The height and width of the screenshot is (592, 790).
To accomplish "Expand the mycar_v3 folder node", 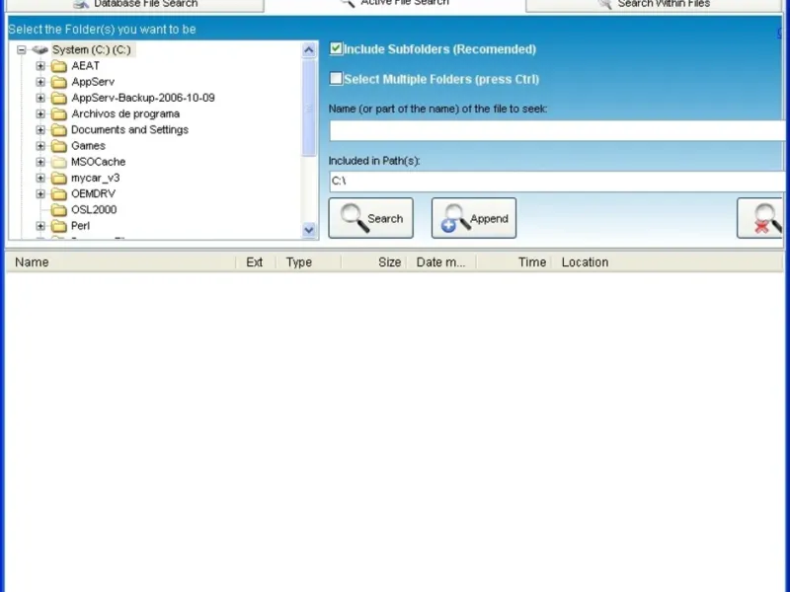I will click(40, 178).
